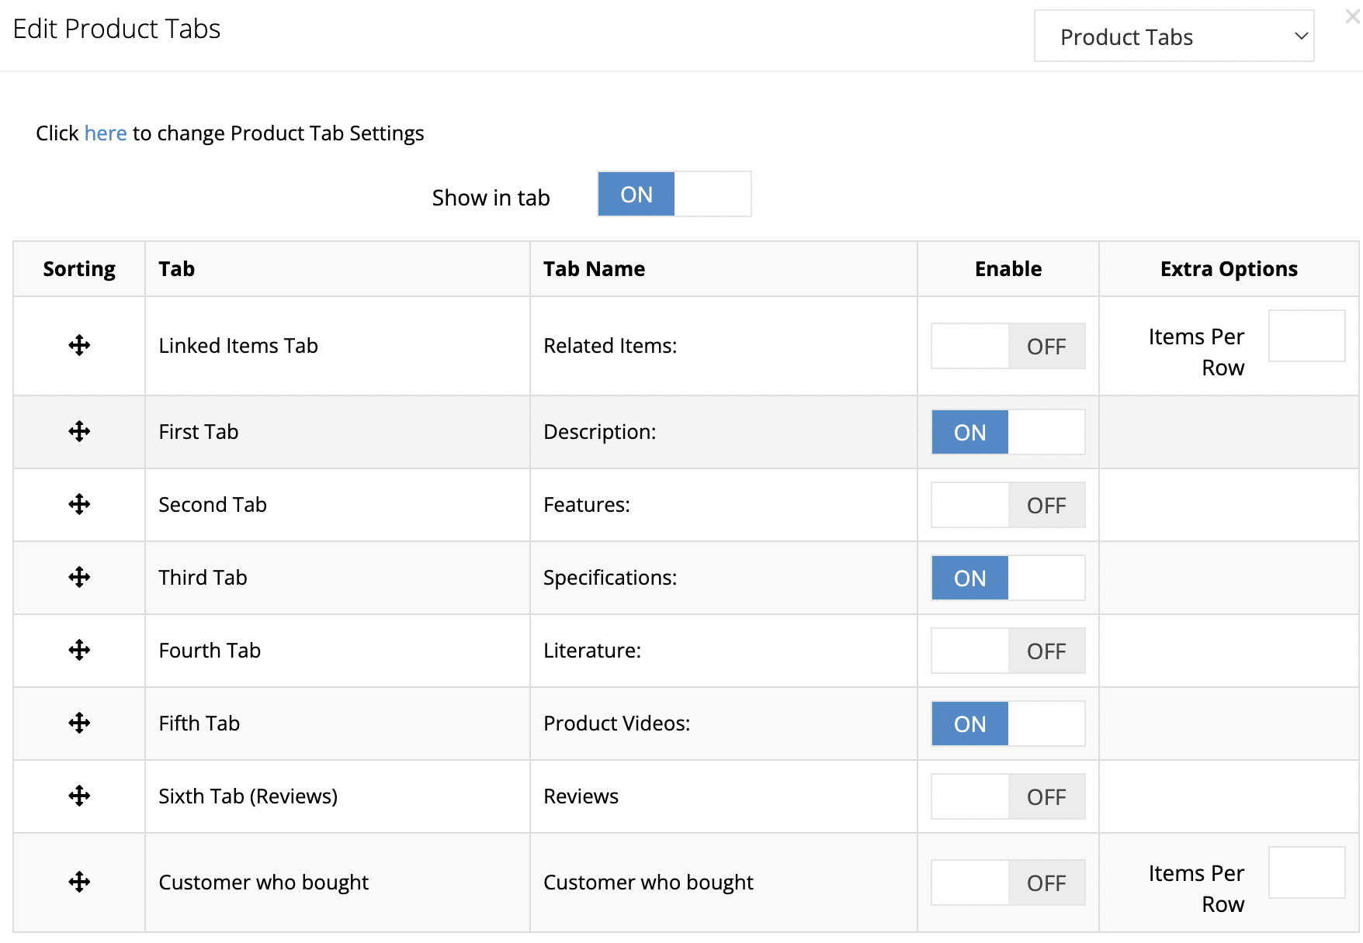1363x943 pixels.
Task: Switch on the Reviews toggle
Action: pos(1008,796)
